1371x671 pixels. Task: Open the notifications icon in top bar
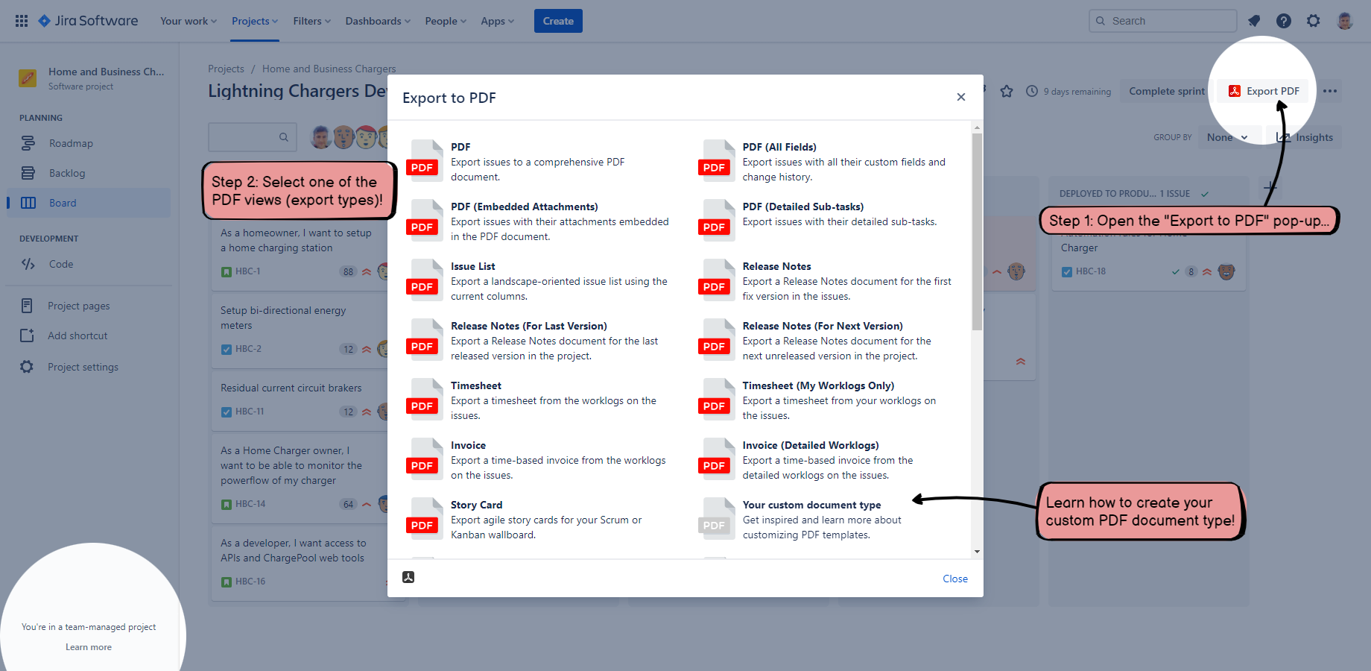pyautogui.click(x=1254, y=21)
